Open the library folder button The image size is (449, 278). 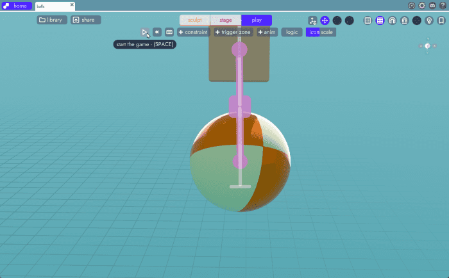click(x=51, y=20)
